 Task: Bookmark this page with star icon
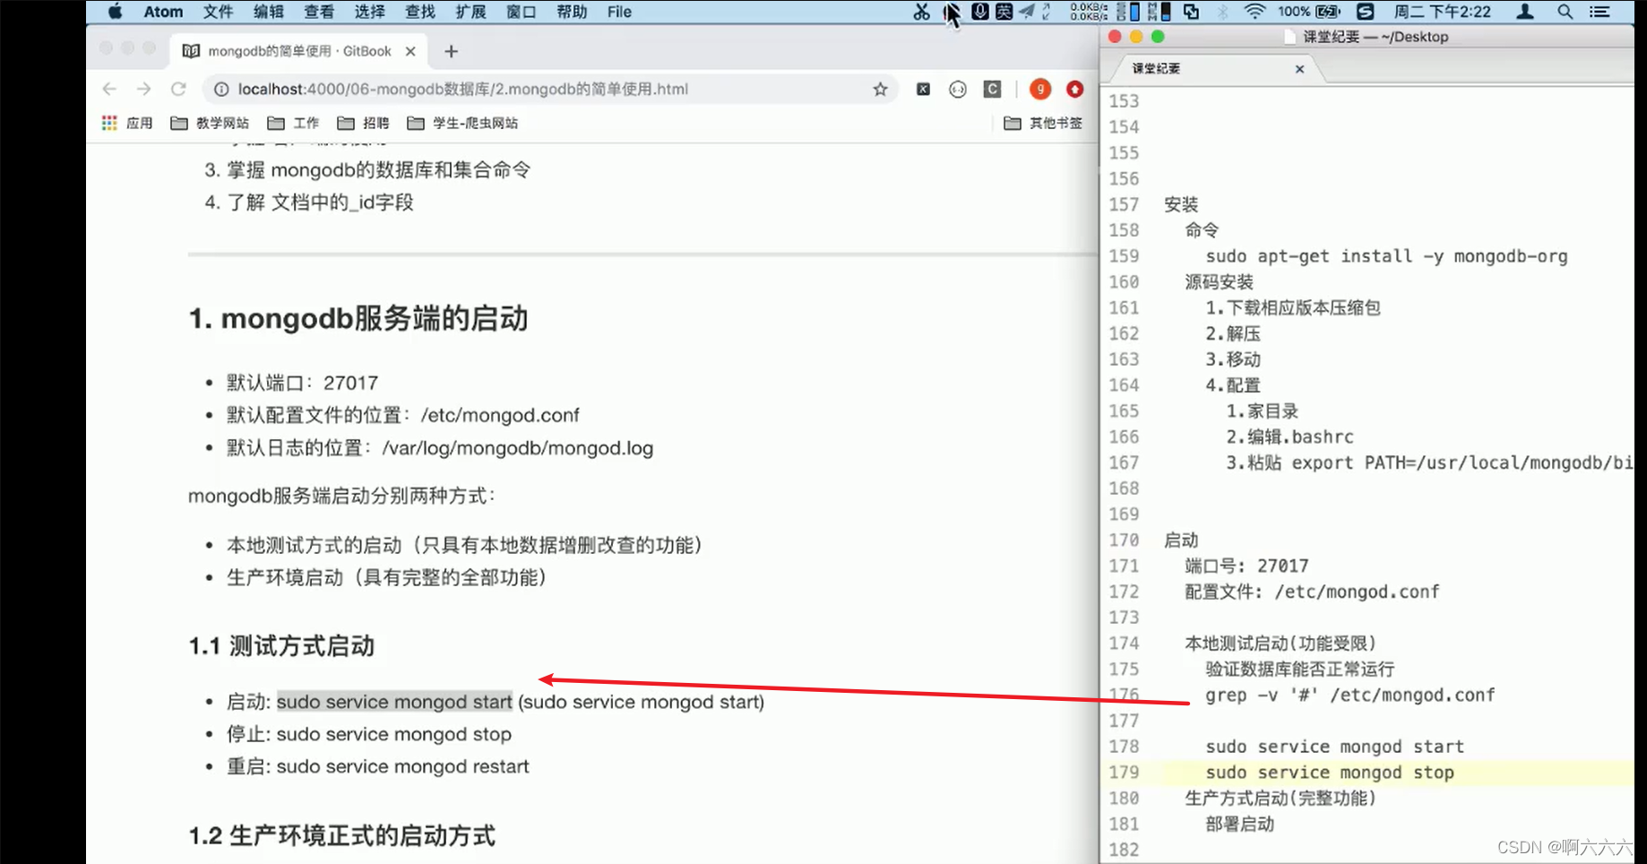coord(880,89)
